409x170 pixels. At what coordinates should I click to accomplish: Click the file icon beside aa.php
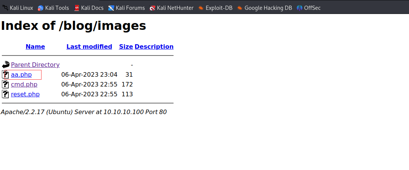6,74
